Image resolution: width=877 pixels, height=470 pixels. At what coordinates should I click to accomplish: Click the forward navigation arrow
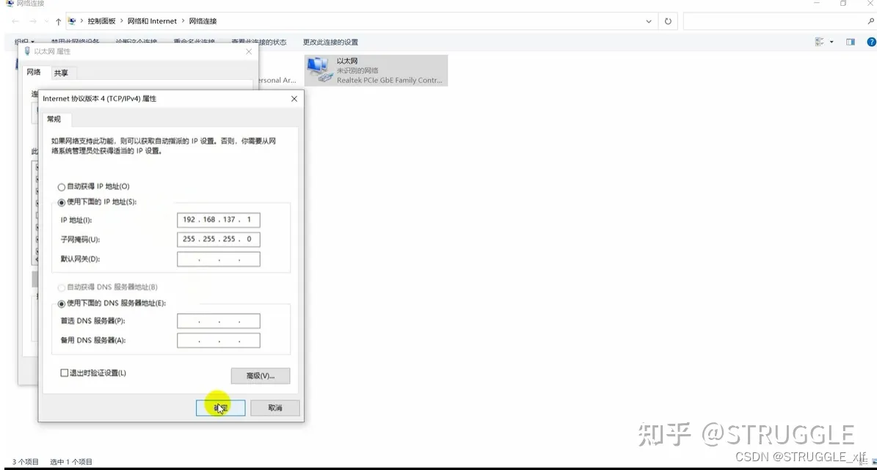[33, 21]
